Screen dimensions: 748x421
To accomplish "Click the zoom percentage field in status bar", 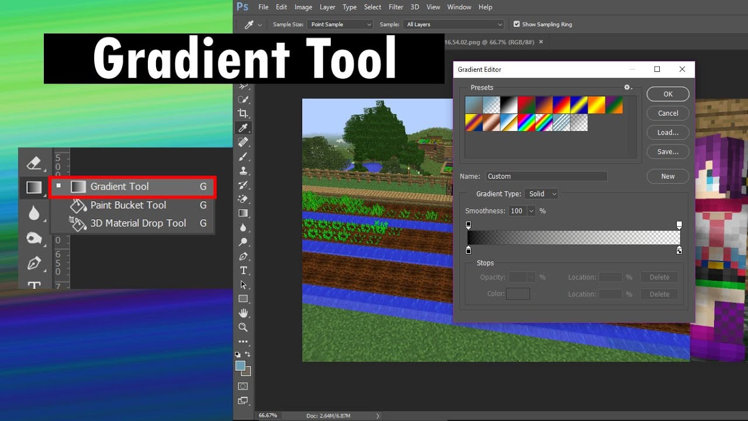I will (268, 416).
